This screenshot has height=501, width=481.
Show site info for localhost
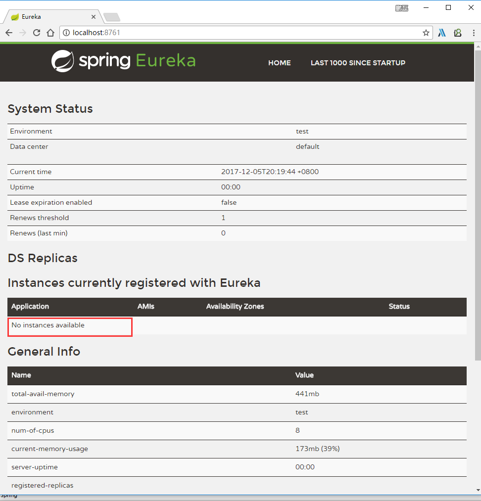coord(66,33)
